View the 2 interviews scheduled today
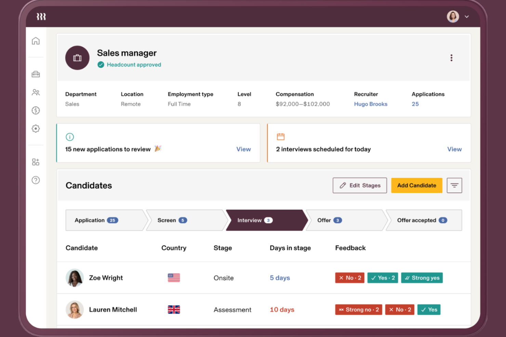 pyautogui.click(x=454, y=149)
